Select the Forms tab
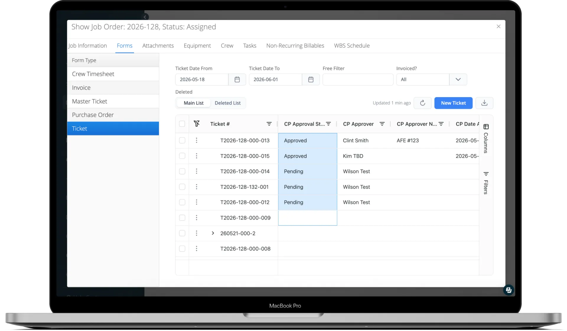This screenshot has width=567, height=331. 125,46
